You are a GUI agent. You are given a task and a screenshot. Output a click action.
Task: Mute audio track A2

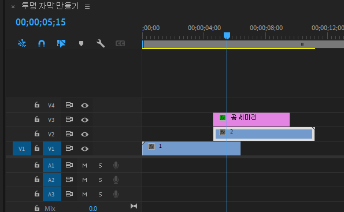[84, 180]
